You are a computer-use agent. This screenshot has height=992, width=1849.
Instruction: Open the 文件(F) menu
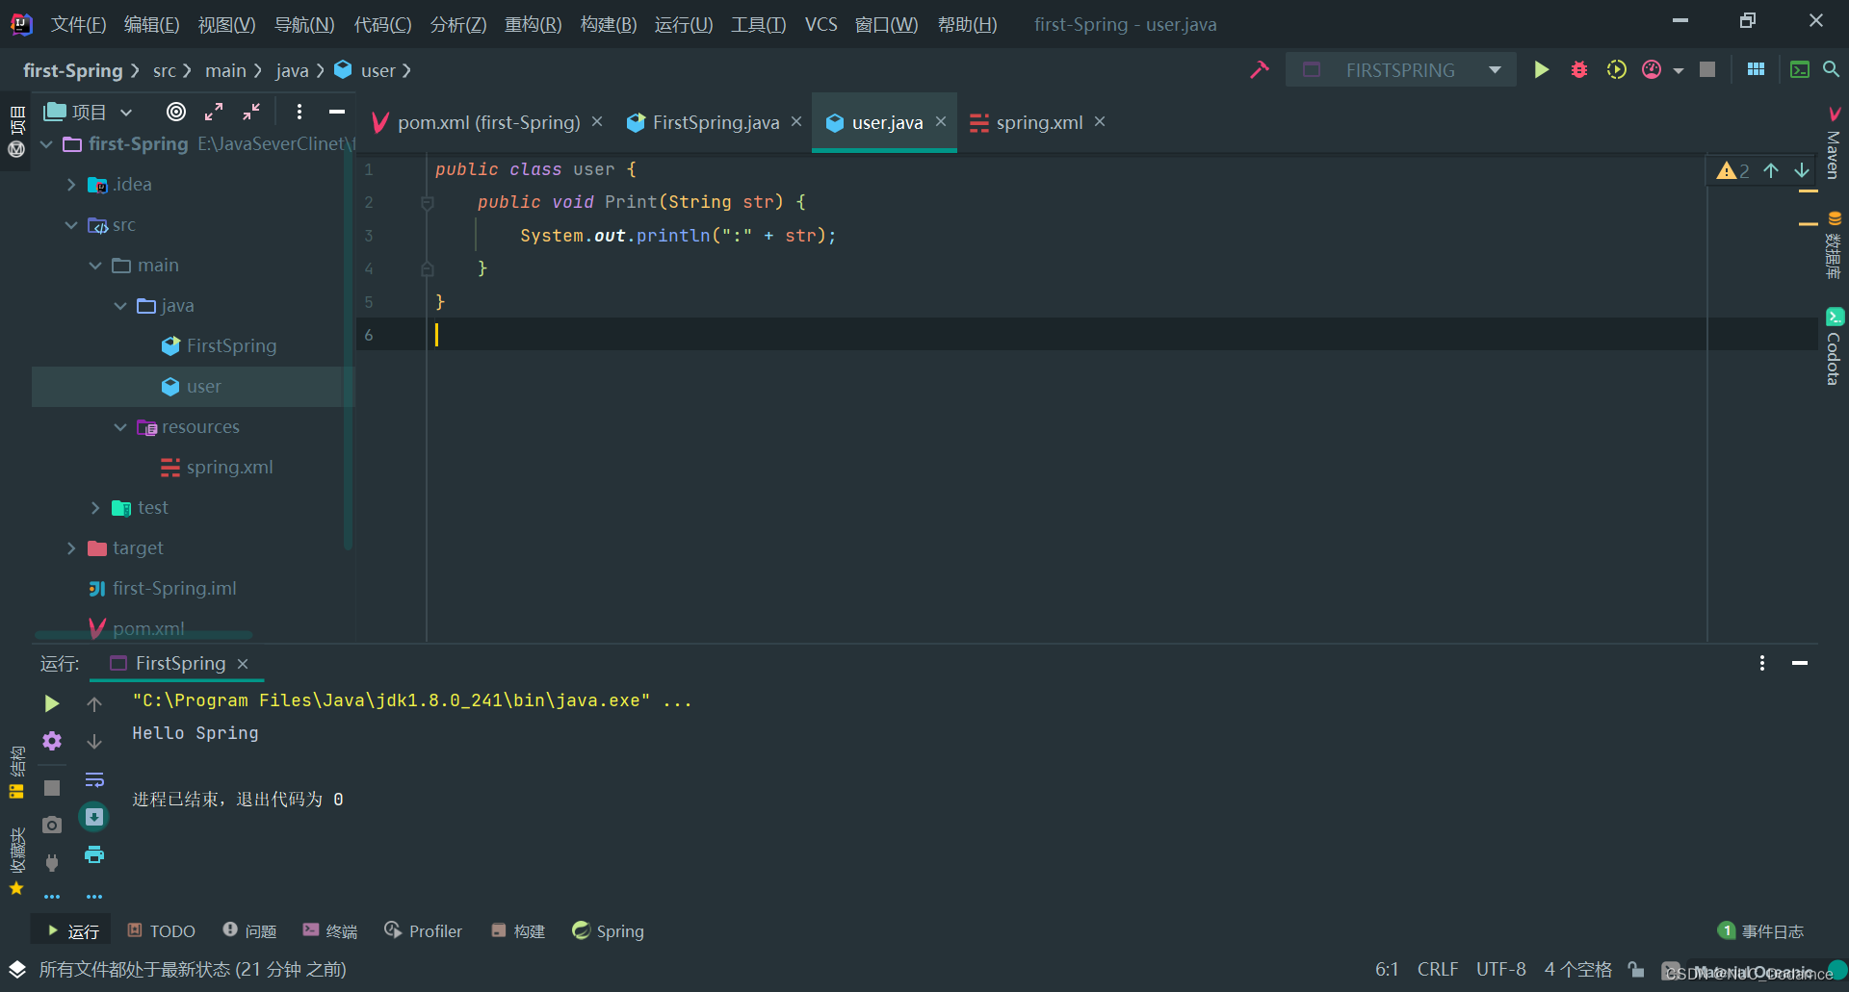pos(78,24)
